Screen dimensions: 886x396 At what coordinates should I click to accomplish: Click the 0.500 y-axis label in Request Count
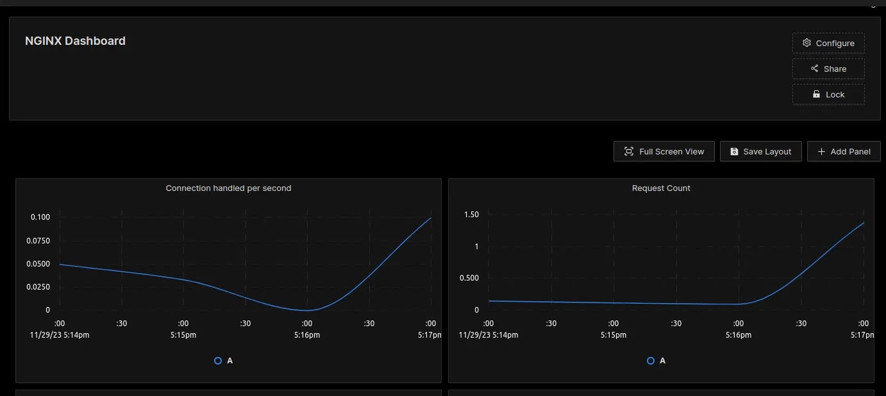click(469, 278)
